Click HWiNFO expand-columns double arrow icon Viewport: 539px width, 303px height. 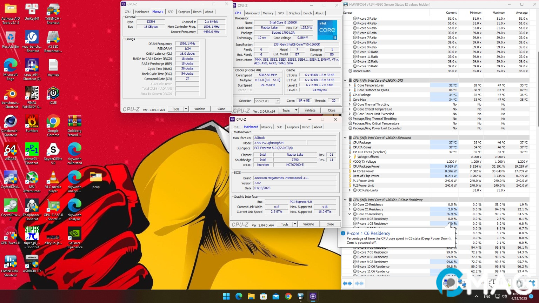click(347, 283)
